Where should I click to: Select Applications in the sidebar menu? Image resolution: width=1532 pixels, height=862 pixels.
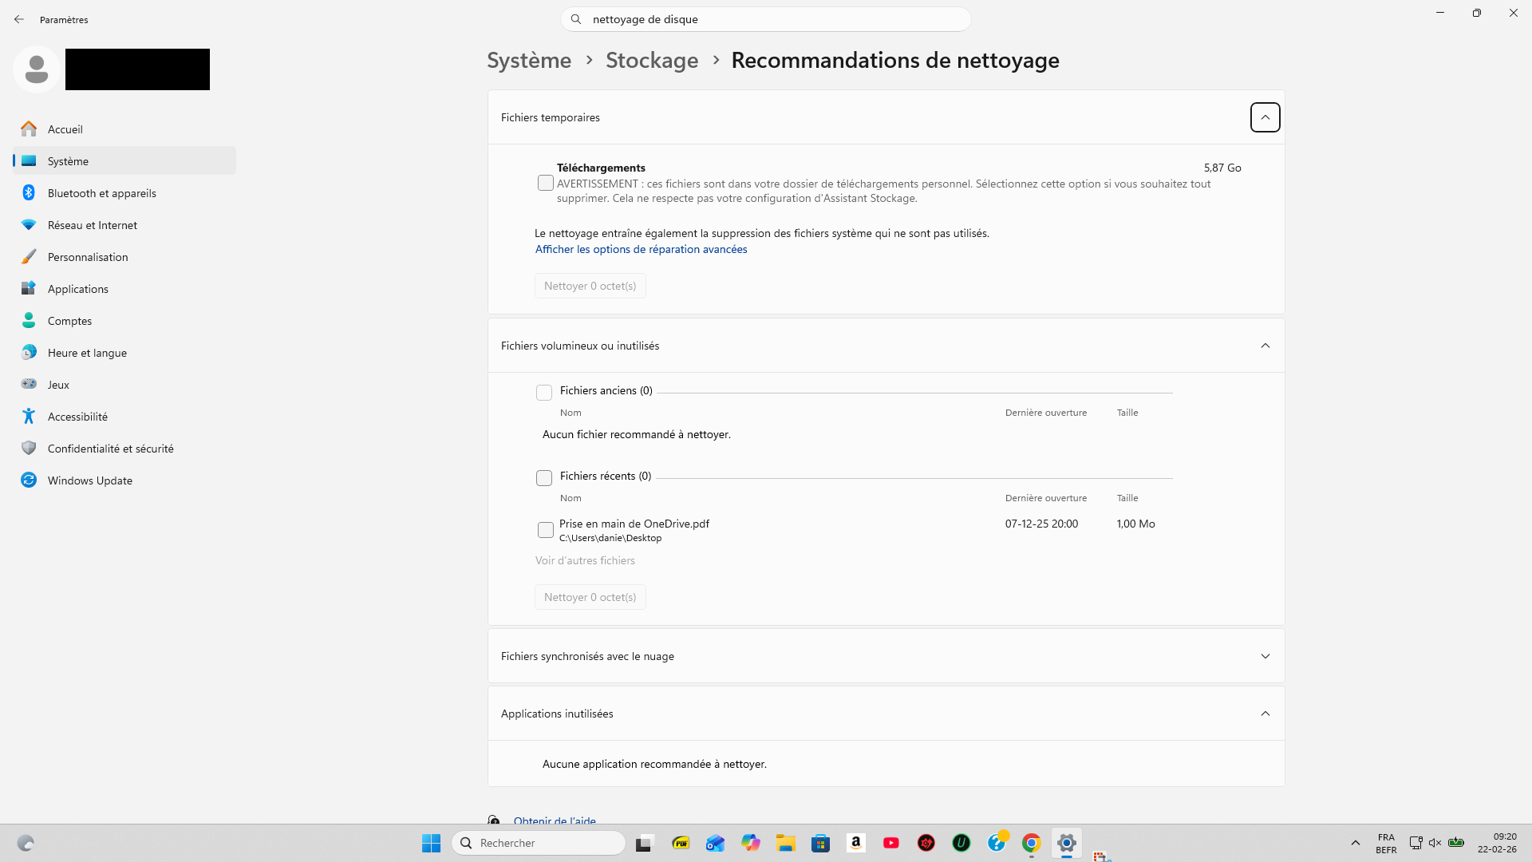click(77, 289)
